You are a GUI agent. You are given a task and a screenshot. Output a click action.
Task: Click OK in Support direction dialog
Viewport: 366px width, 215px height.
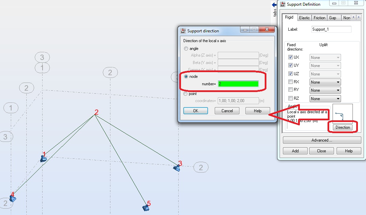pyautogui.click(x=195, y=111)
